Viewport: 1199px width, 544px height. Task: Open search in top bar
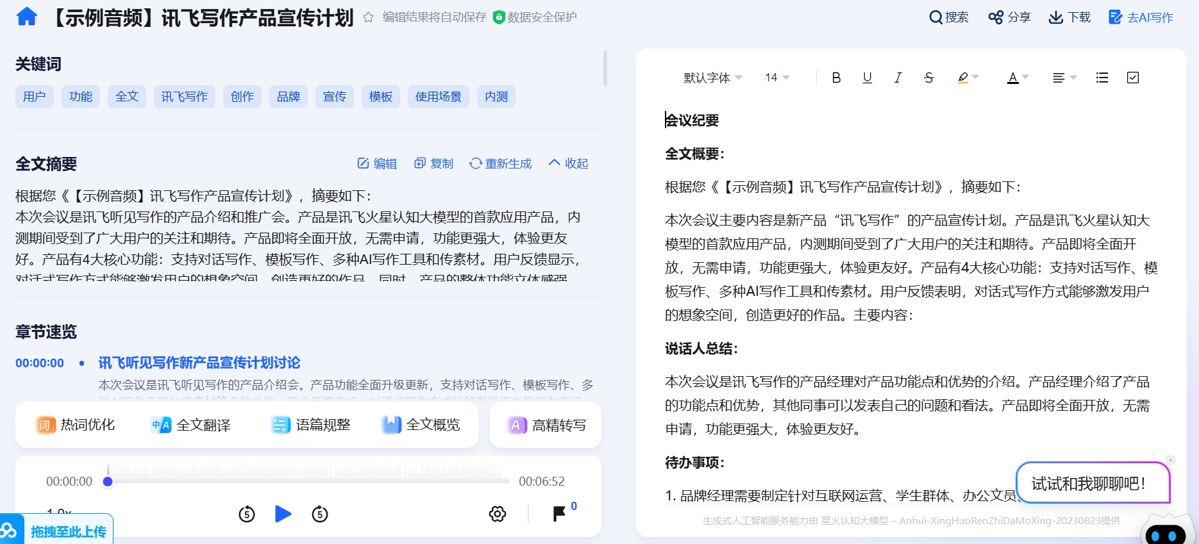click(x=949, y=17)
